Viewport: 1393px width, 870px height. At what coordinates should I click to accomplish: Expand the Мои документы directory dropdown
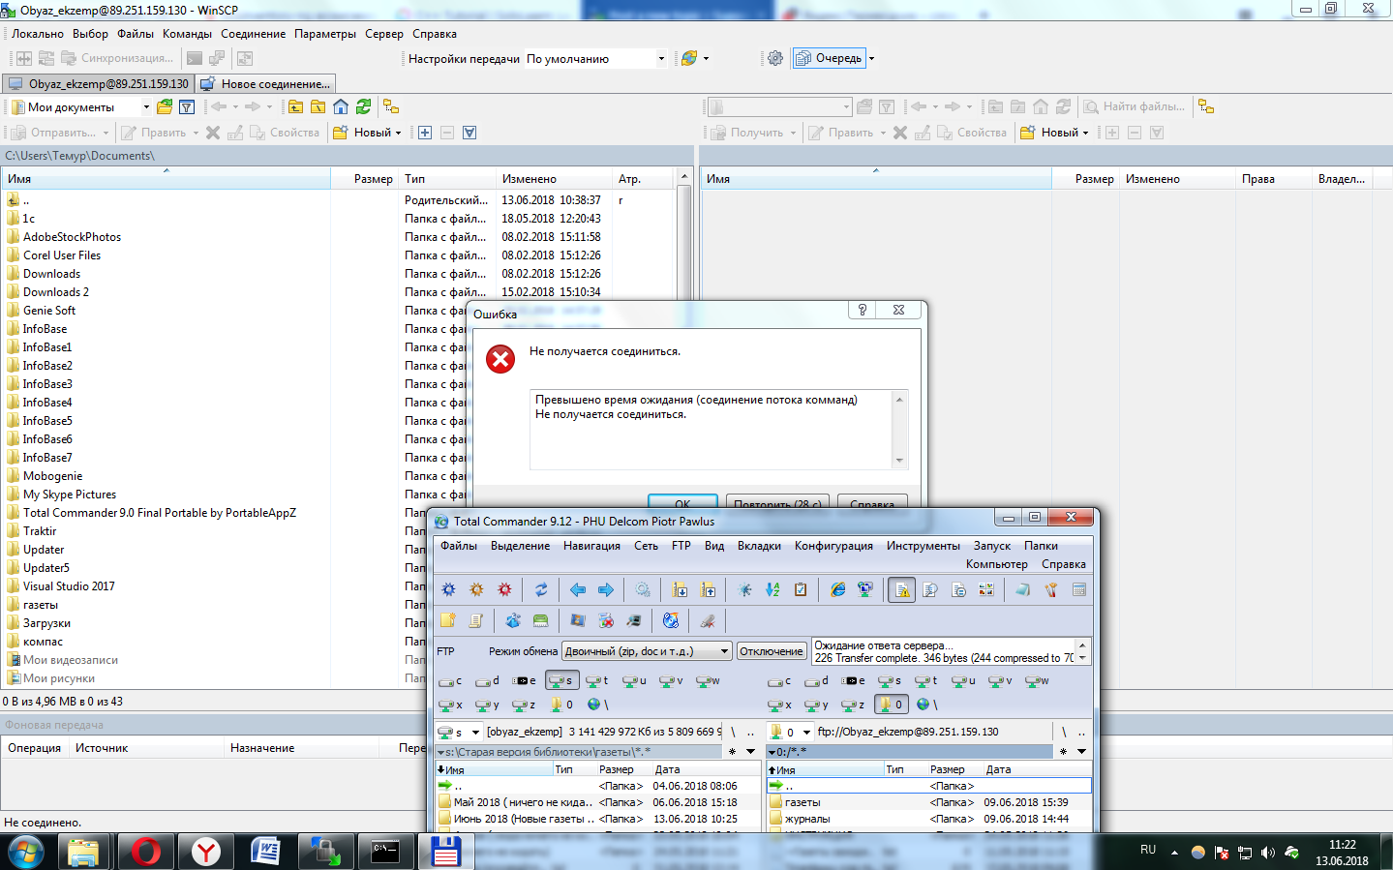[146, 106]
